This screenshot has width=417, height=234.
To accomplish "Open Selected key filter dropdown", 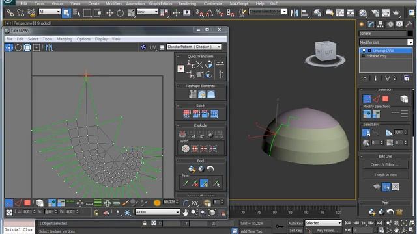I will (x=323, y=223).
